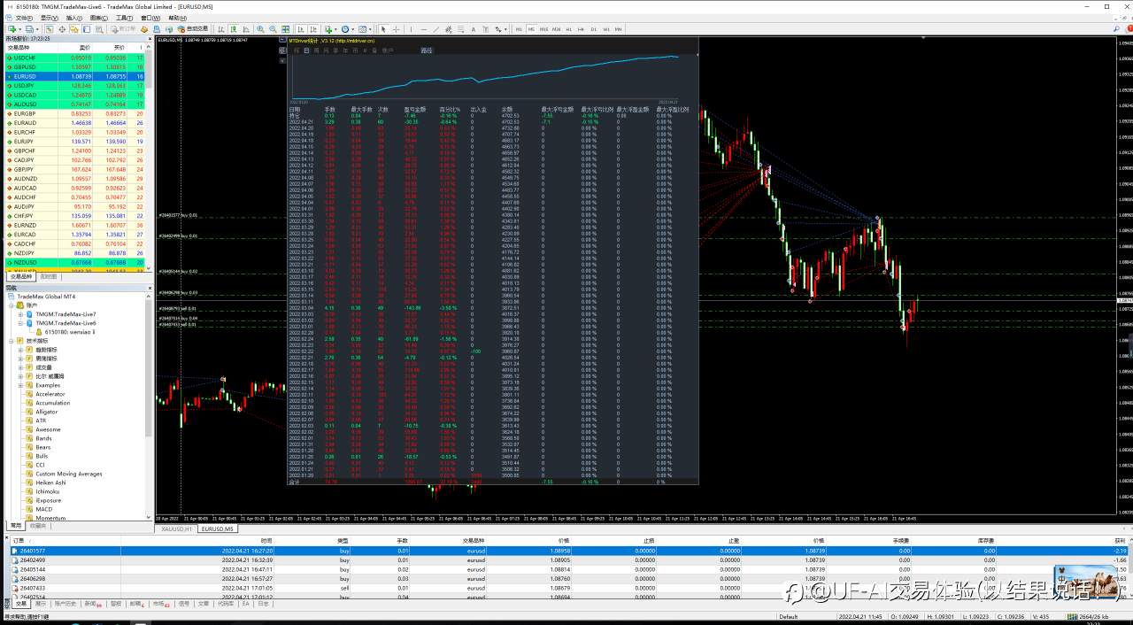This screenshot has height=625, width=1133.
Task: Click the zoom in magnifier icon
Action: 260,29
